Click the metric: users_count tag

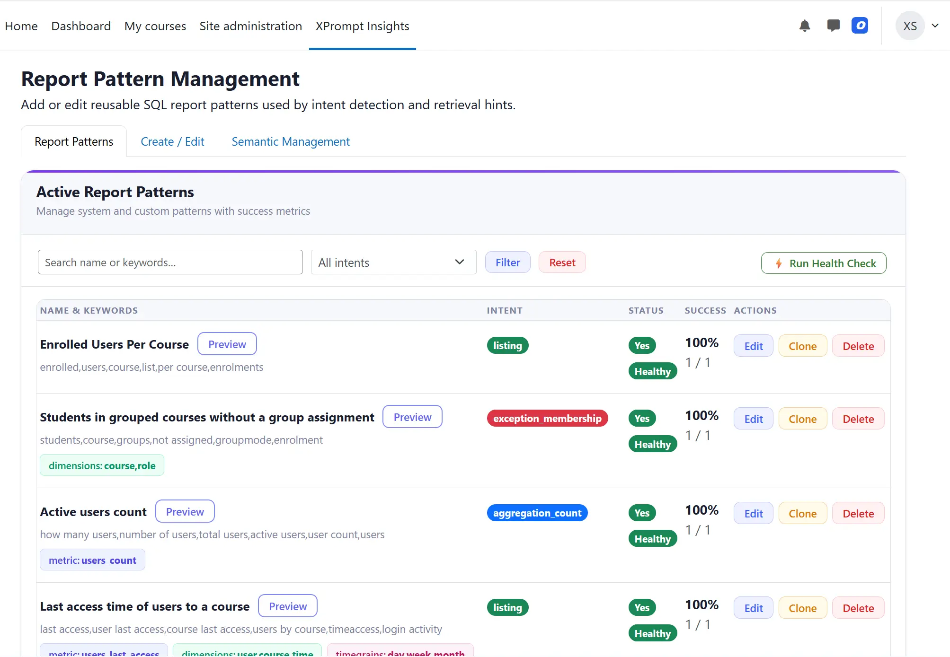(92, 560)
